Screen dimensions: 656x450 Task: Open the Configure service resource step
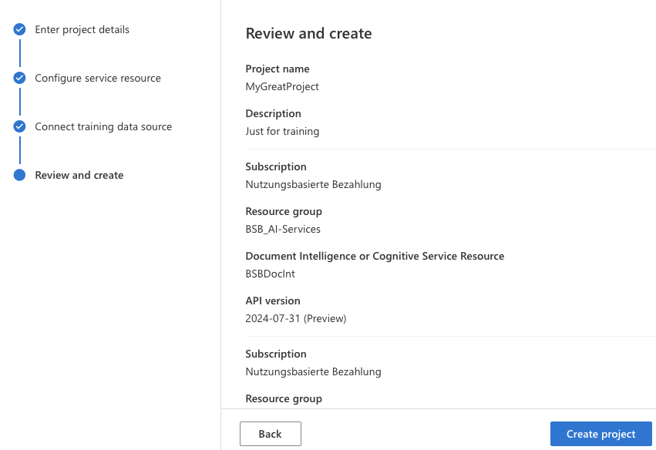pyautogui.click(x=98, y=79)
